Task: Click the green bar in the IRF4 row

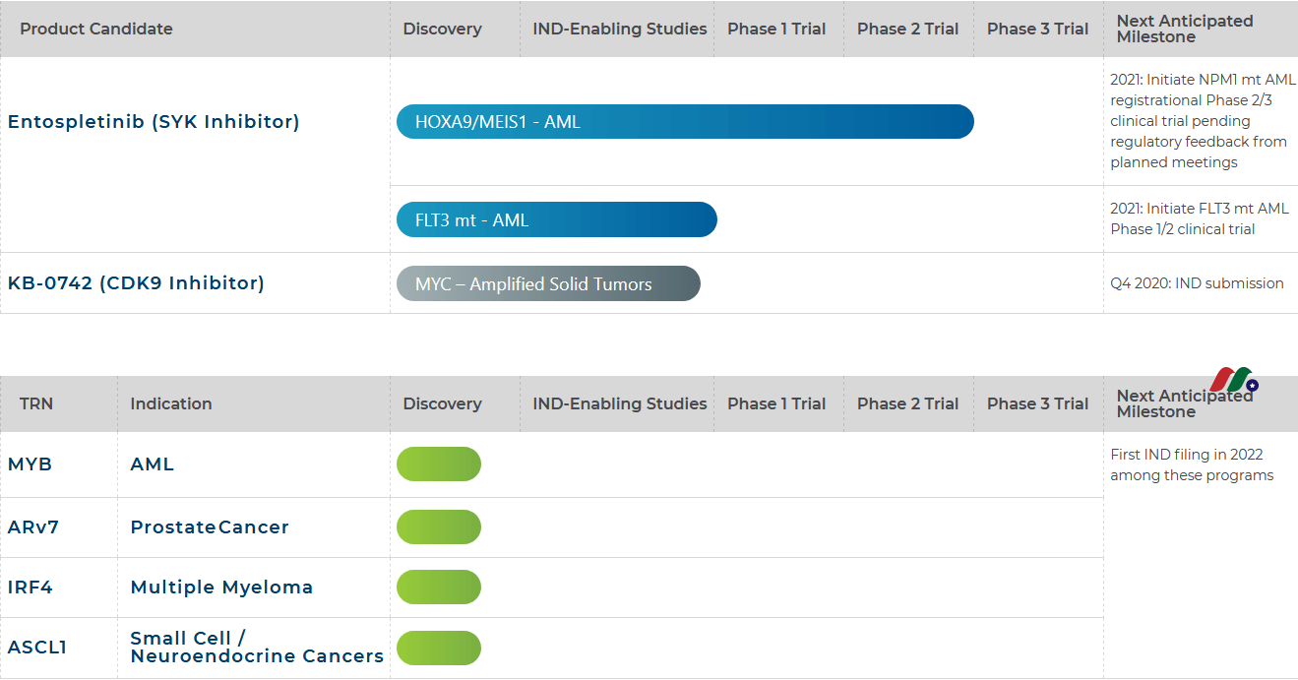Action: coord(439,587)
